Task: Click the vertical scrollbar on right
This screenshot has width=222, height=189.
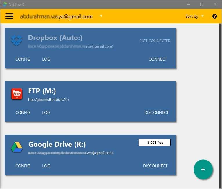Action: pyautogui.click(x=220, y=106)
